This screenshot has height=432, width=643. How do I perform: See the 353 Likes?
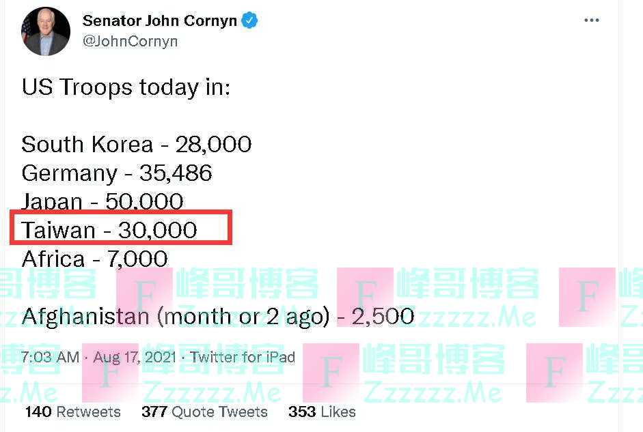[x=321, y=412]
